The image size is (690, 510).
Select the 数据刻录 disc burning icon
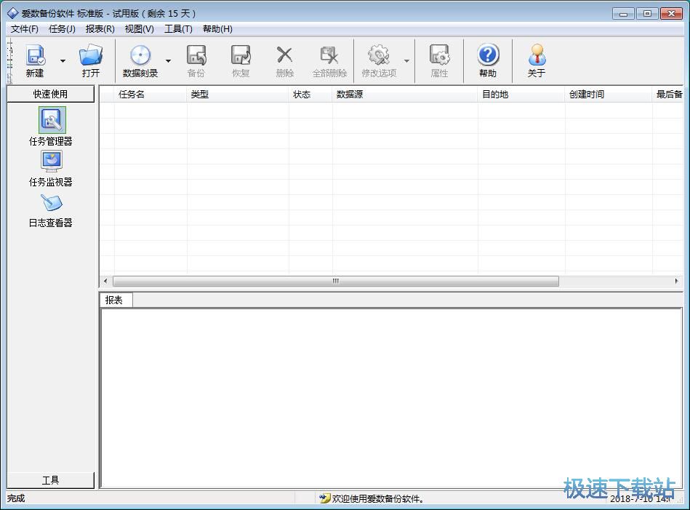(x=140, y=61)
